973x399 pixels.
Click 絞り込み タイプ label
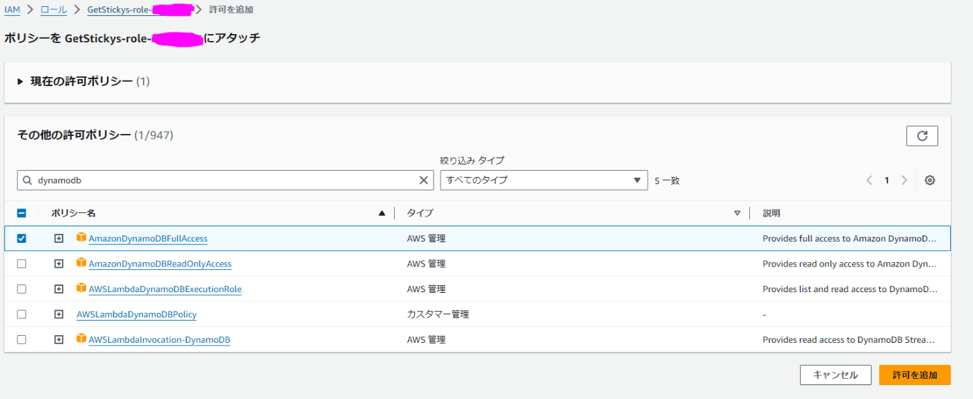(472, 160)
